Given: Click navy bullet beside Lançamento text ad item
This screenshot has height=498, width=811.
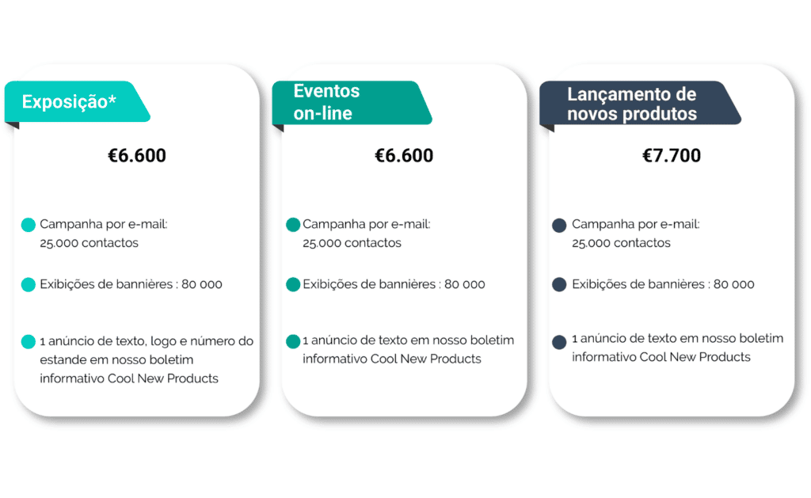Looking at the screenshot, I should (559, 342).
